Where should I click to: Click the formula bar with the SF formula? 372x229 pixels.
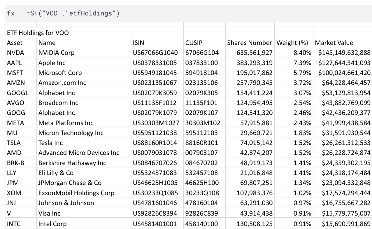pyautogui.click(x=188, y=13)
